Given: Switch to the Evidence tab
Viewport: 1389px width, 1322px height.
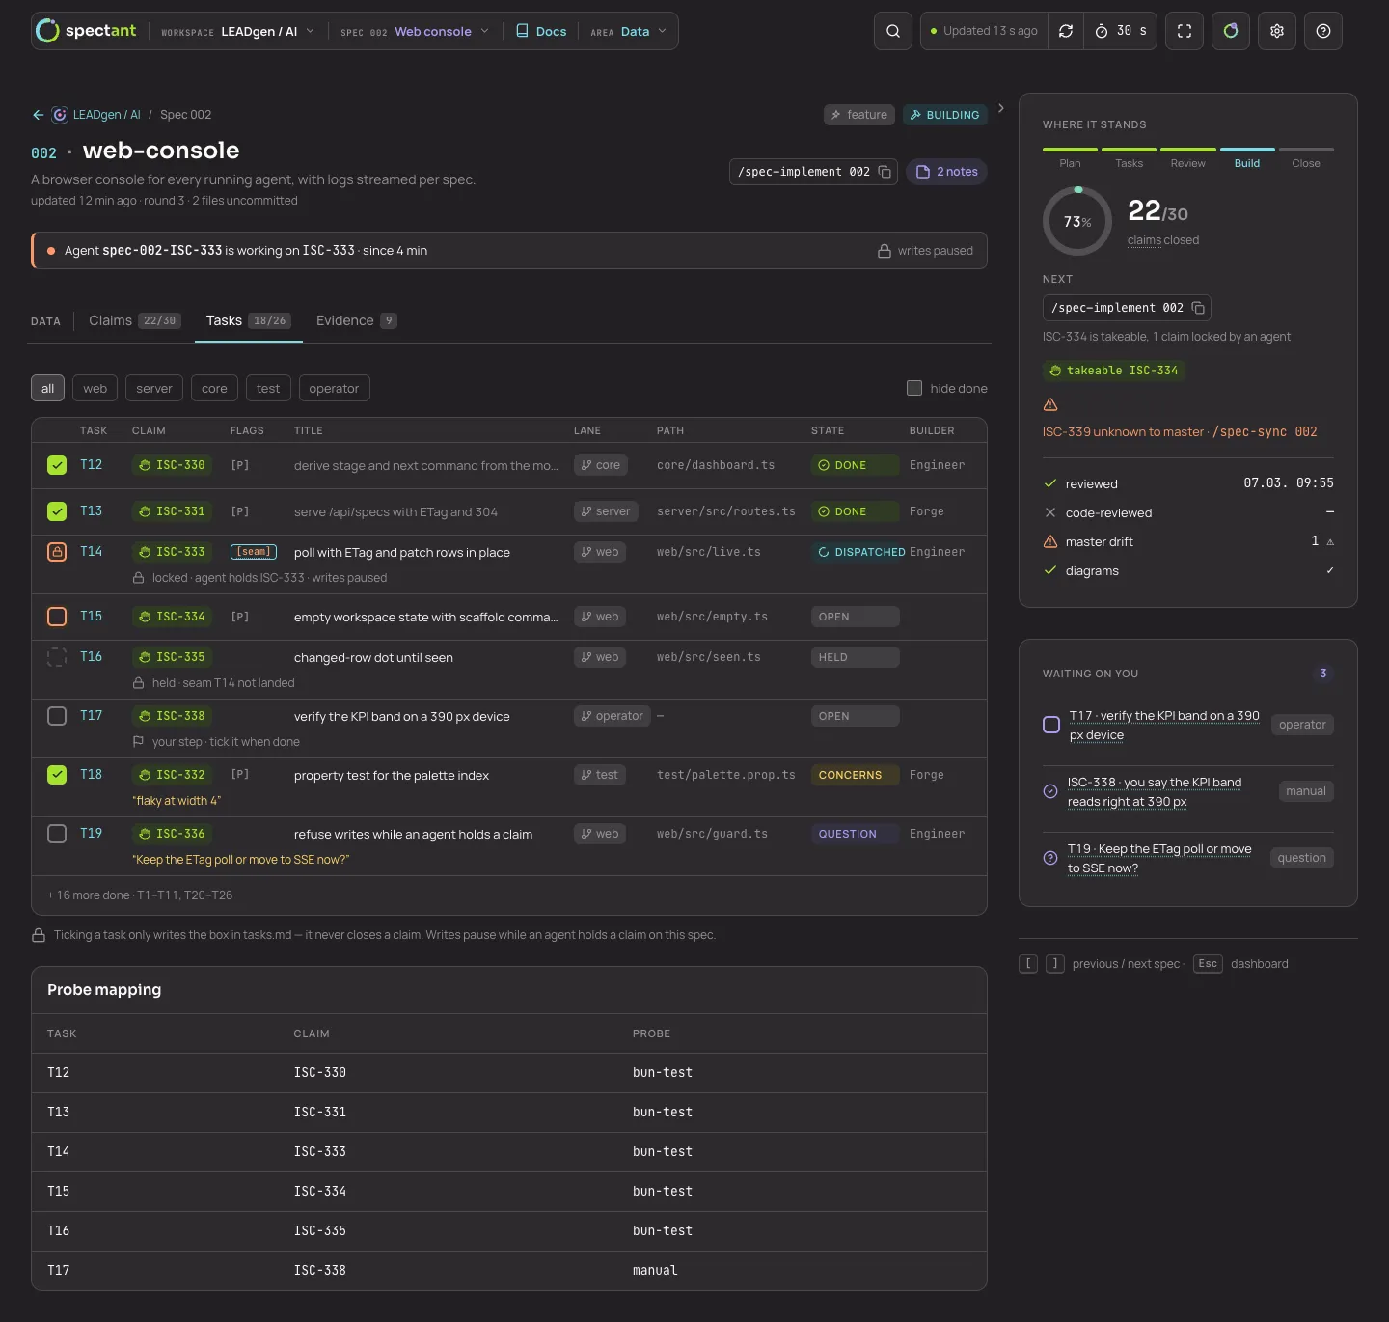Looking at the screenshot, I should click(x=356, y=320).
